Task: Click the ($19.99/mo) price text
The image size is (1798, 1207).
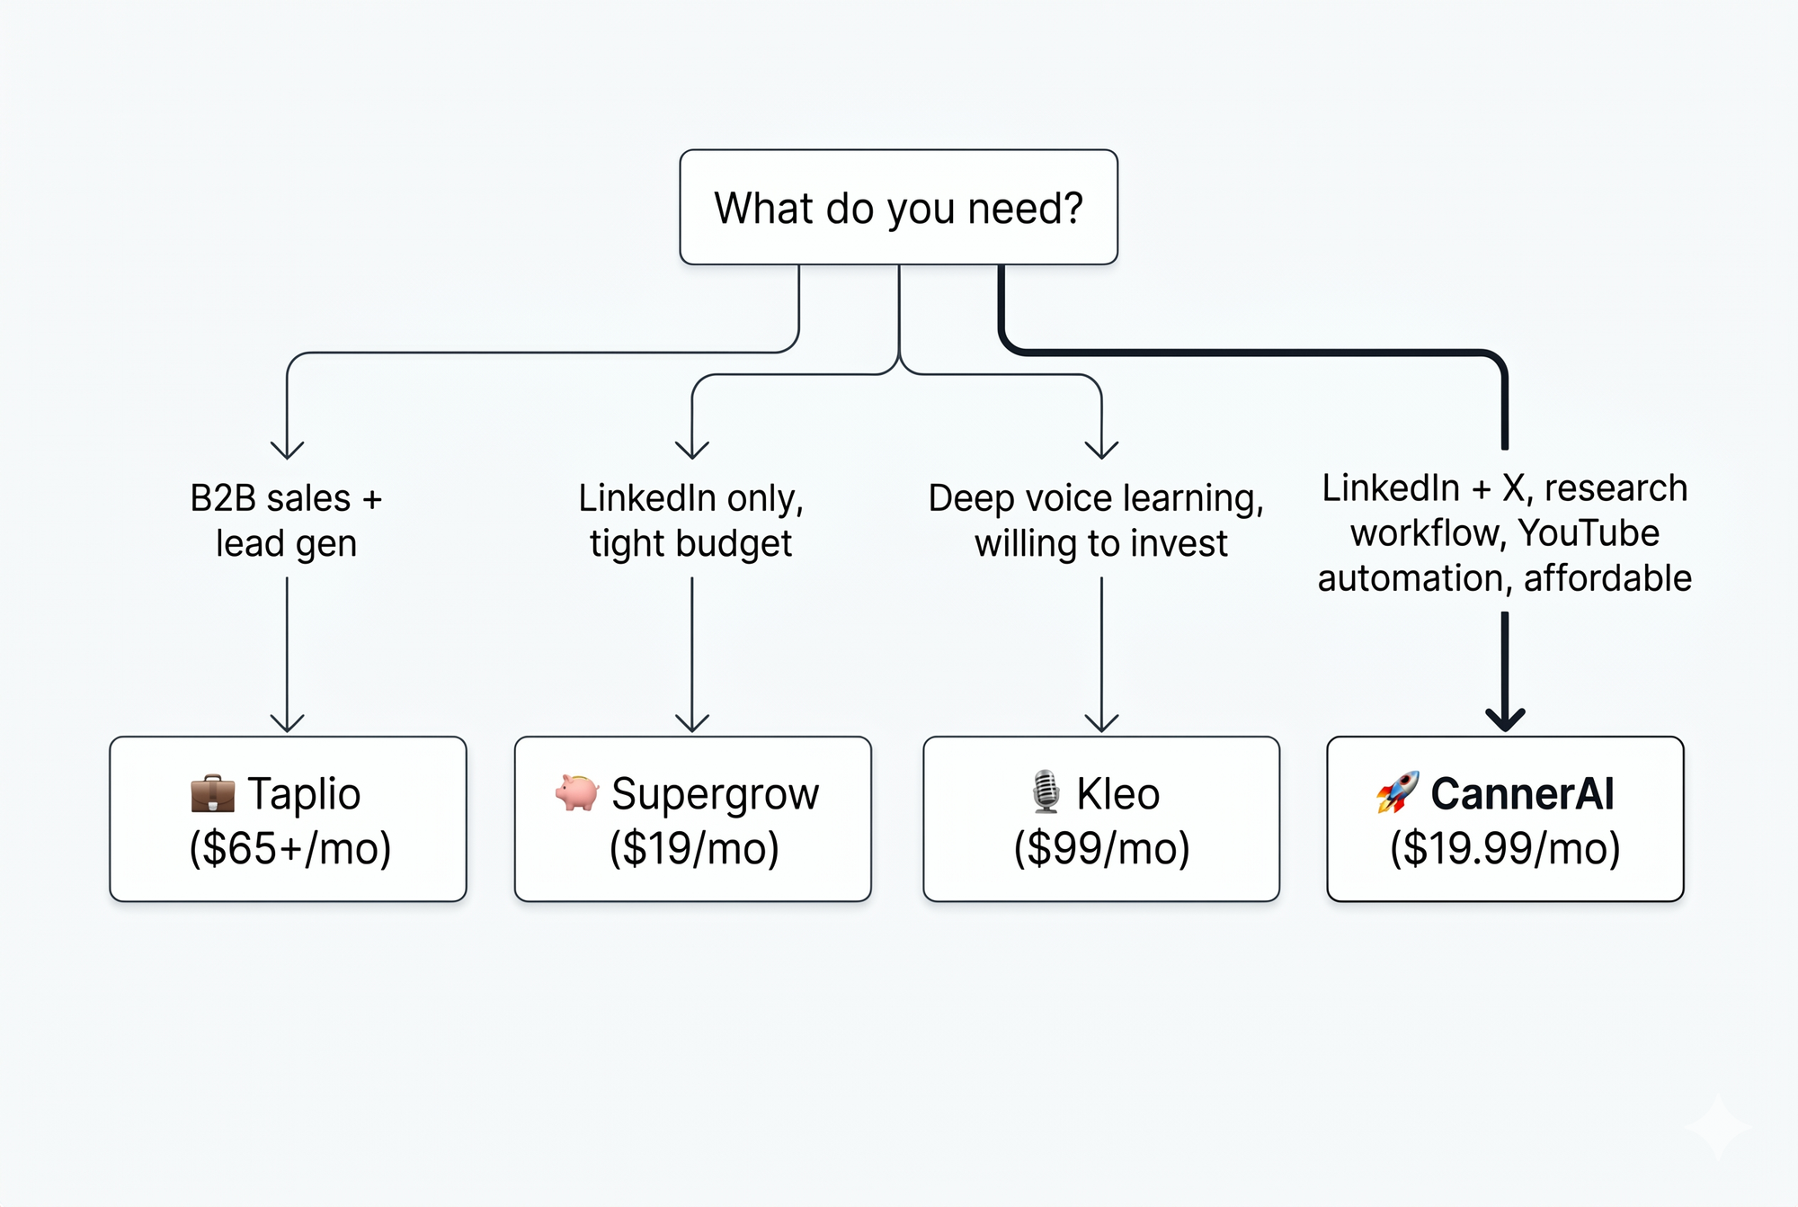Action: point(1505,848)
